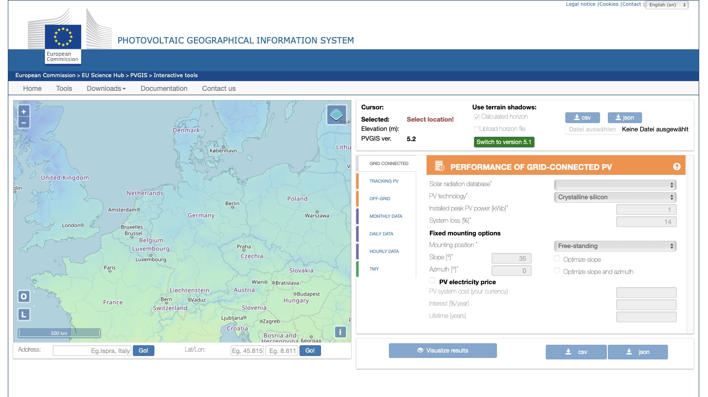Zoom out on the map
Viewport: 708px width, 397px height.
23,123
